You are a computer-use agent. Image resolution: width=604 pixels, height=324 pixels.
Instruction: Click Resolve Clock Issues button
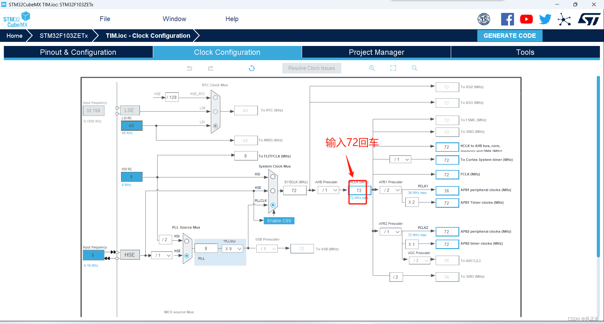pos(311,68)
